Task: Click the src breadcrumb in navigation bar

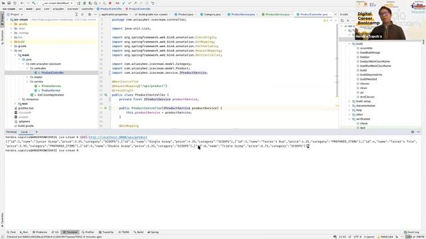Action: [21, 9]
